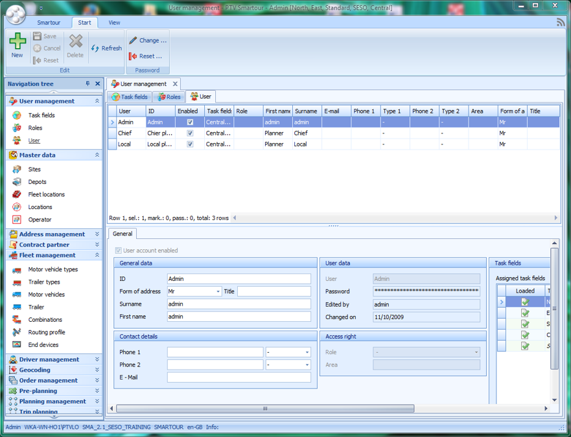This screenshot has height=437, width=571.
Task: Toggle second Loaded task field checkbox
Action: 525,313
